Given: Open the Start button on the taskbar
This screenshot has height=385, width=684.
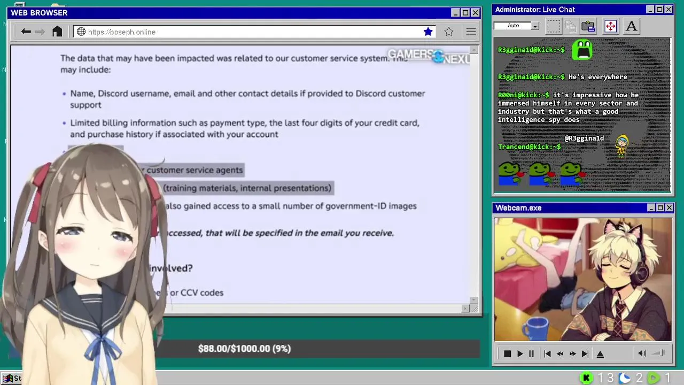Looking at the screenshot, I should (x=12, y=378).
